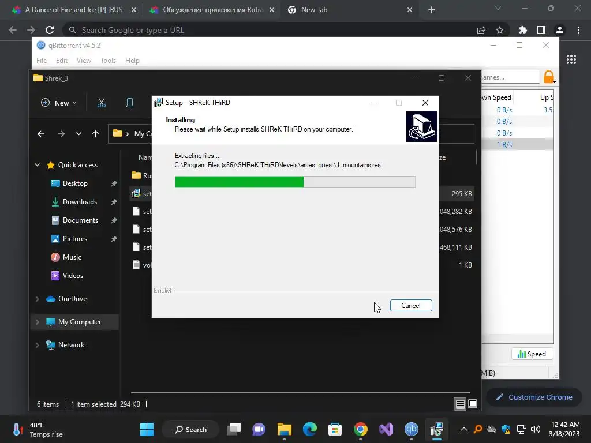Expand the Network tree node
The width and height of the screenshot is (591, 443).
[38, 345]
